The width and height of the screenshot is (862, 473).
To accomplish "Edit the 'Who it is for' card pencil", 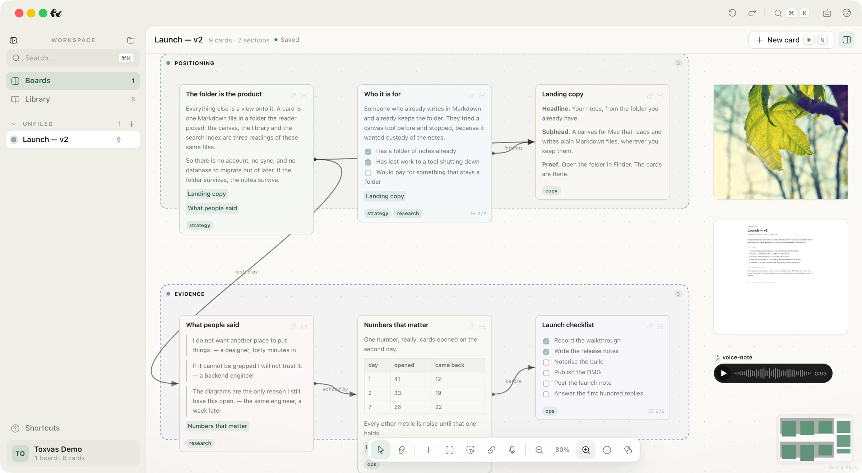I will 471,95.
